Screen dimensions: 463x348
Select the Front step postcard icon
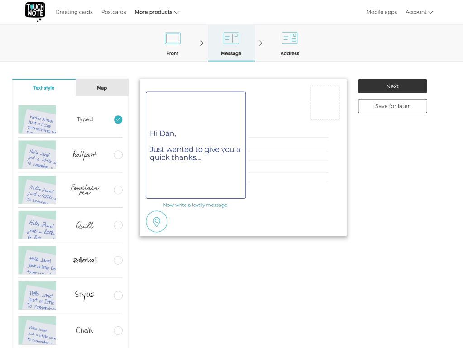pos(172,38)
